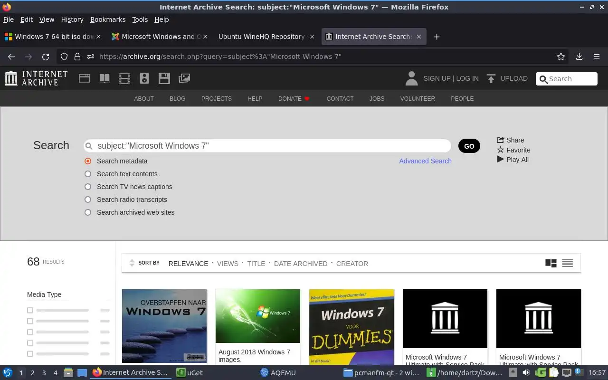The width and height of the screenshot is (608, 380).
Task: Sort results by VIEWS
Action: pyautogui.click(x=228, y=264)
